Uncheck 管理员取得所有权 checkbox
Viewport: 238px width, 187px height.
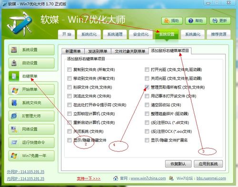point(147,87)
